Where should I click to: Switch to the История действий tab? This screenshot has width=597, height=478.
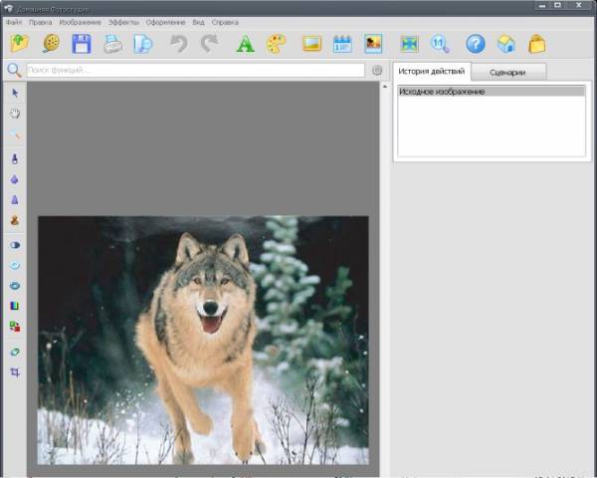[432, 72]
